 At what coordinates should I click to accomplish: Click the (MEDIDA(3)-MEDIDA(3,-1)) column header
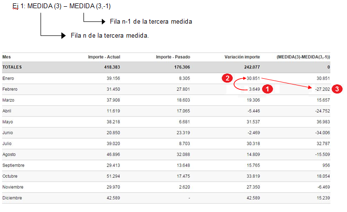click(303, 57)
